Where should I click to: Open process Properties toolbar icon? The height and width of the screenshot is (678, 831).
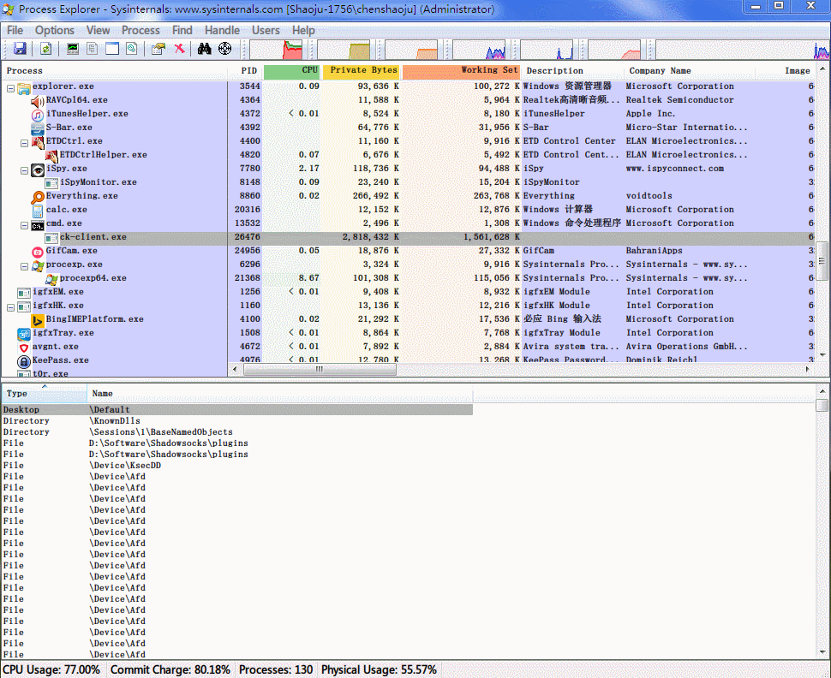tap(158, 50)
